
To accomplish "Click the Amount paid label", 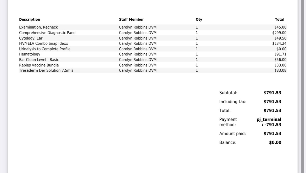I will [233, 134].
